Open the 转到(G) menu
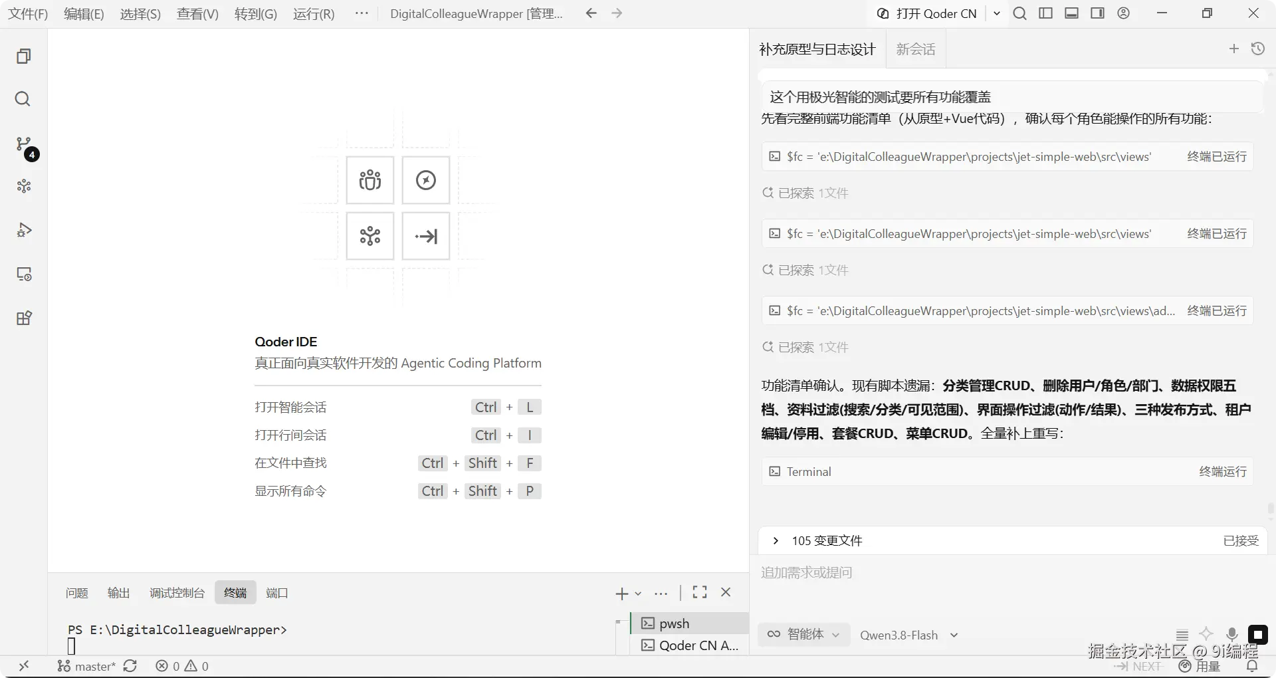The height and width of the screenshot is (678, 1276). point(256,14)
